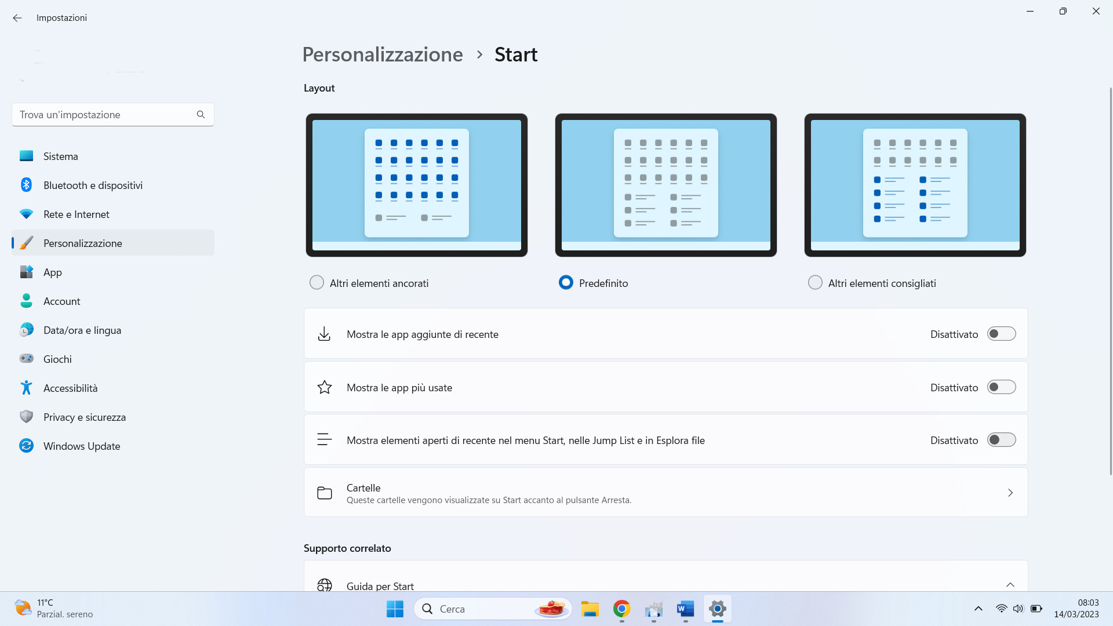The height and width of the screenshot is (626, 1113).
Task: Click the Sistema settings icon
Action: [x=27, y=156]
